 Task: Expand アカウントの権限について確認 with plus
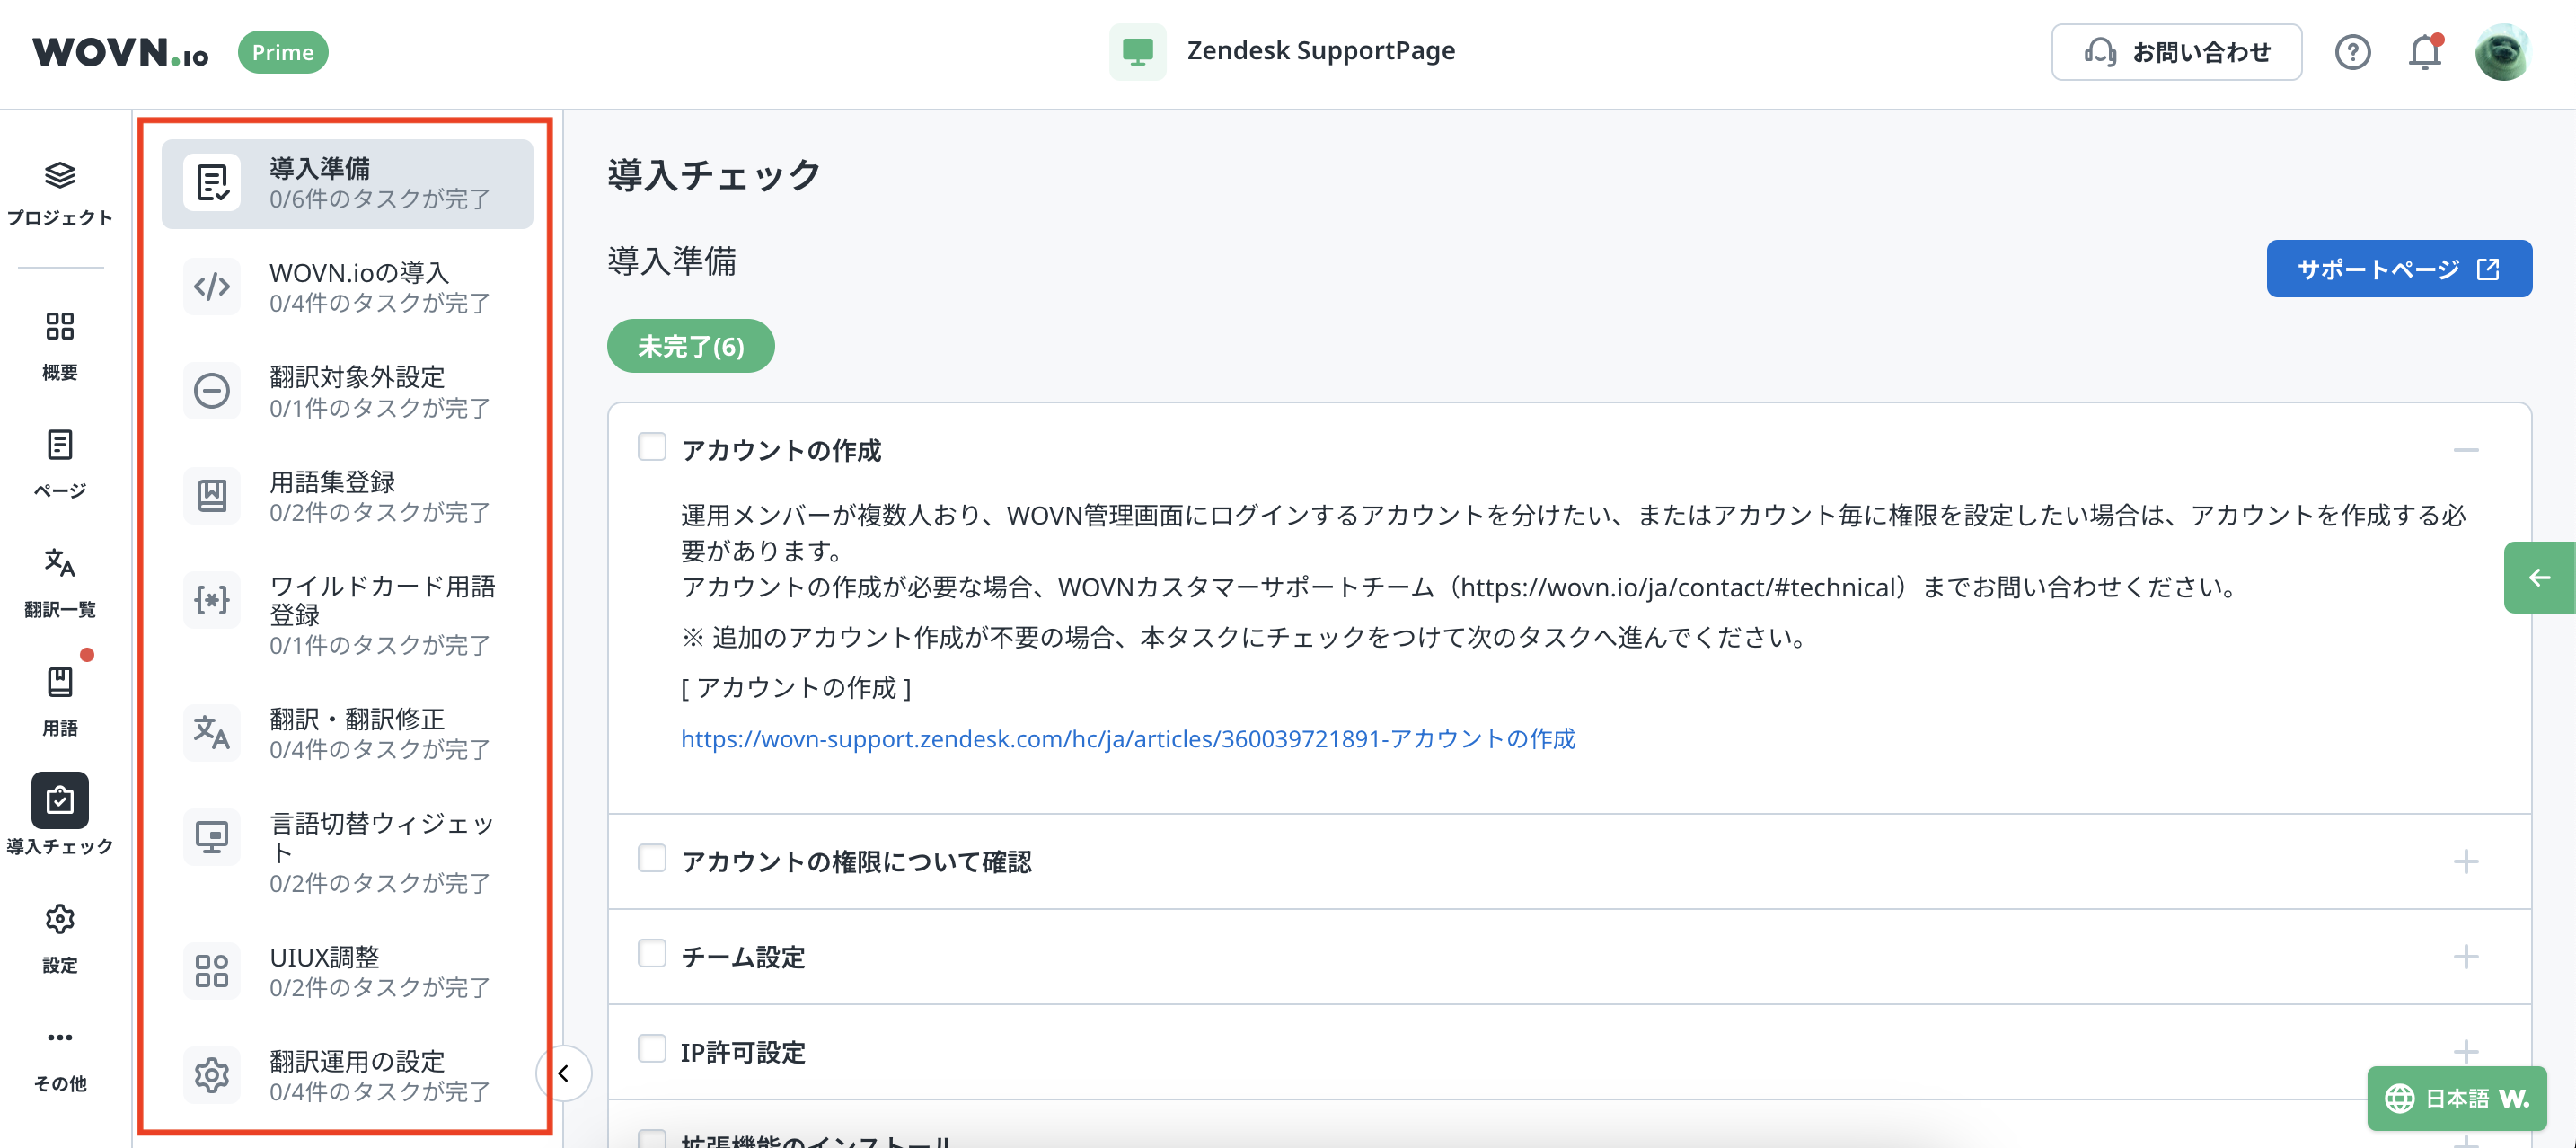click(x=2465, y=862)
